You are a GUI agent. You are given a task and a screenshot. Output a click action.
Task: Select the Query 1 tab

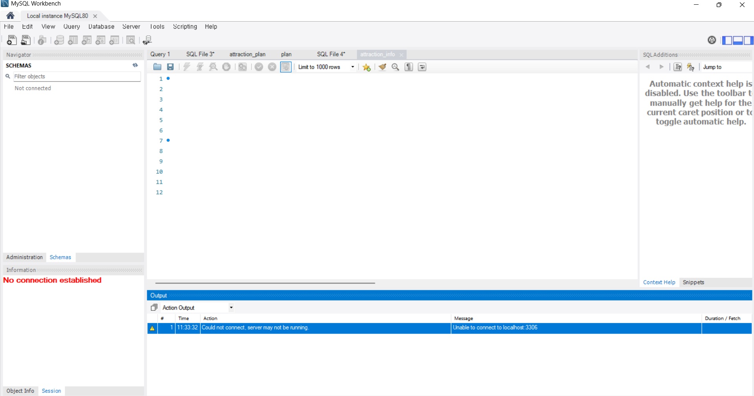160,54
